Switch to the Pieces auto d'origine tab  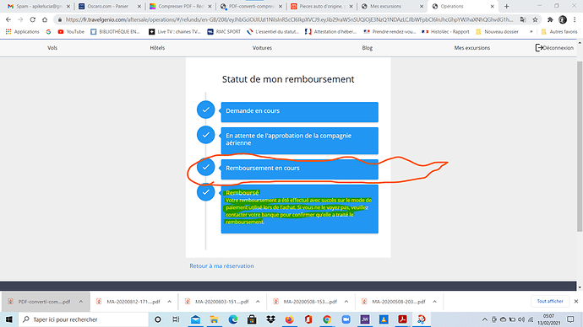322,6
